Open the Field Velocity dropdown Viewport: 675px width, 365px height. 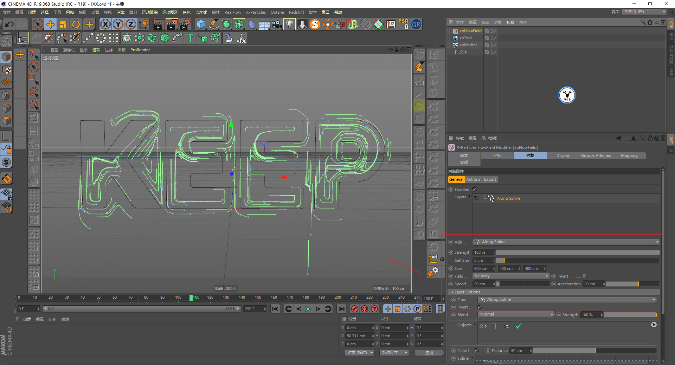coord(511,276)
